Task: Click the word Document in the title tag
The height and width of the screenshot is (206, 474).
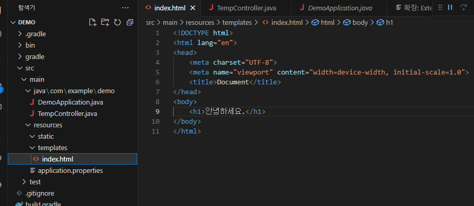Action: 233,82
